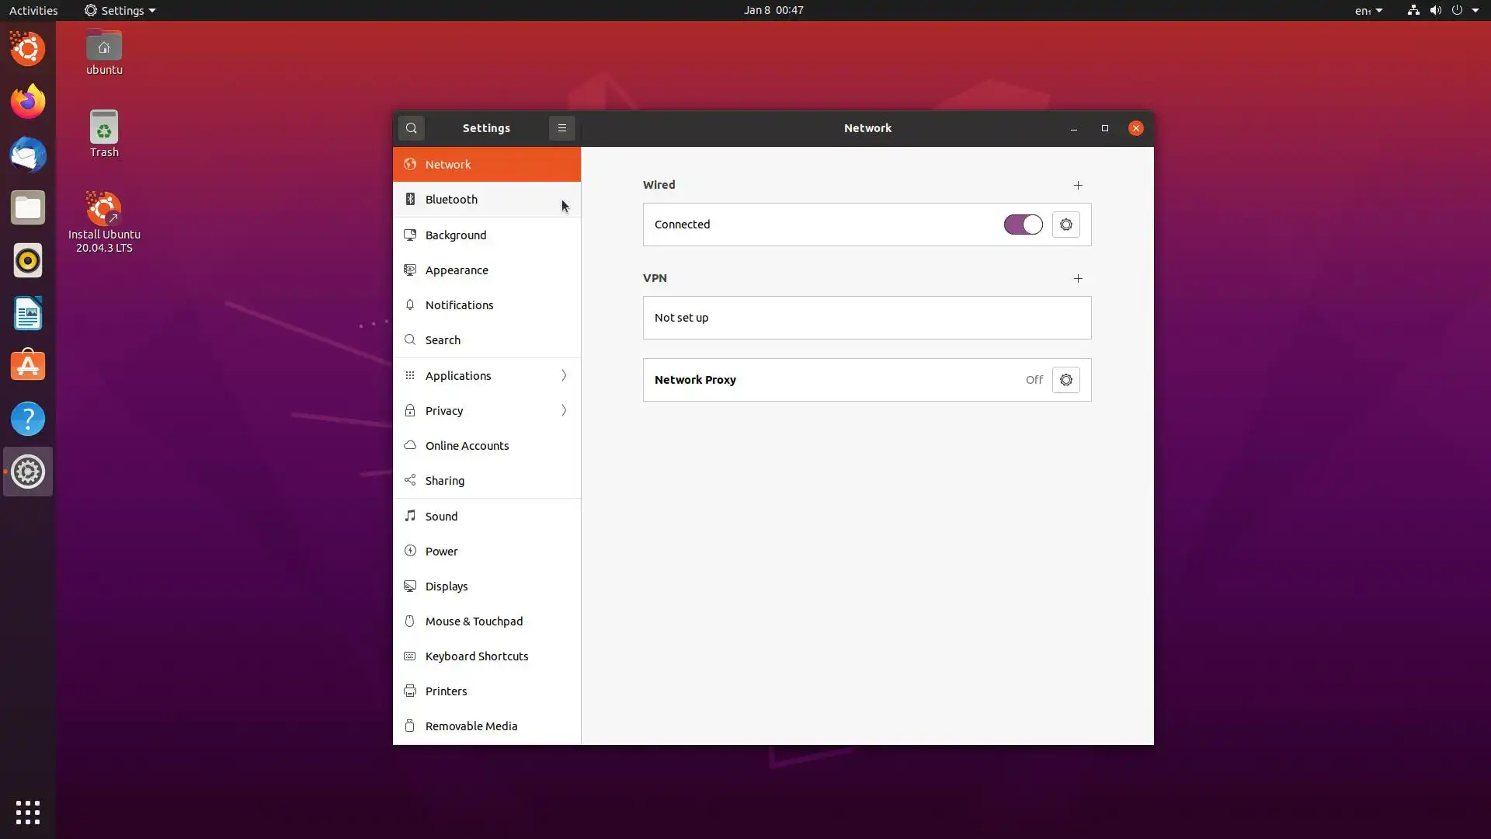Image resolution: width=1491 pixels, height=839 pixels.
Task: Launch Ubuntu Software from the dock
Action: (28, 366)
